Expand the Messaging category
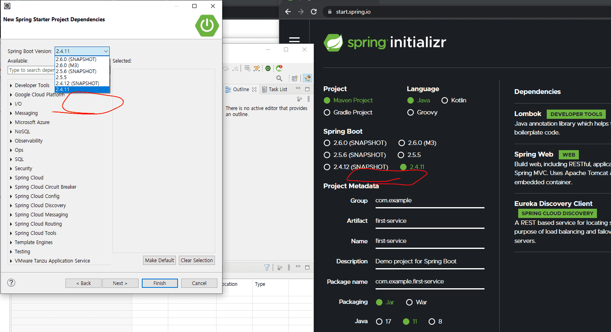The height and width of the screenshot is (332, 611). coord(11,113)
